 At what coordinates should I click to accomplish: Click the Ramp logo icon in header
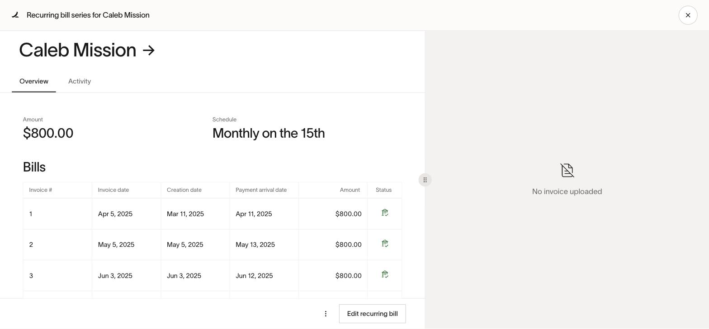pyautogui.click(x=15, y=15)
